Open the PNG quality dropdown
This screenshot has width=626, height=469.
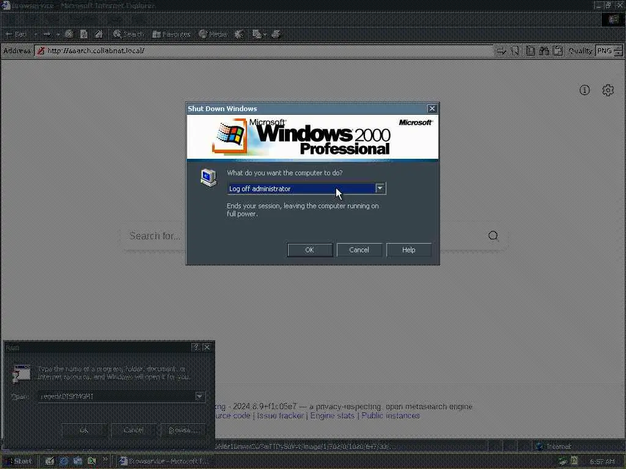(x=609, y=51)
